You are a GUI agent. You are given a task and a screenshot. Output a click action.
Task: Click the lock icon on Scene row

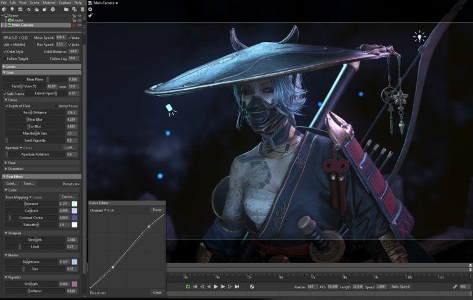[74, 15]
